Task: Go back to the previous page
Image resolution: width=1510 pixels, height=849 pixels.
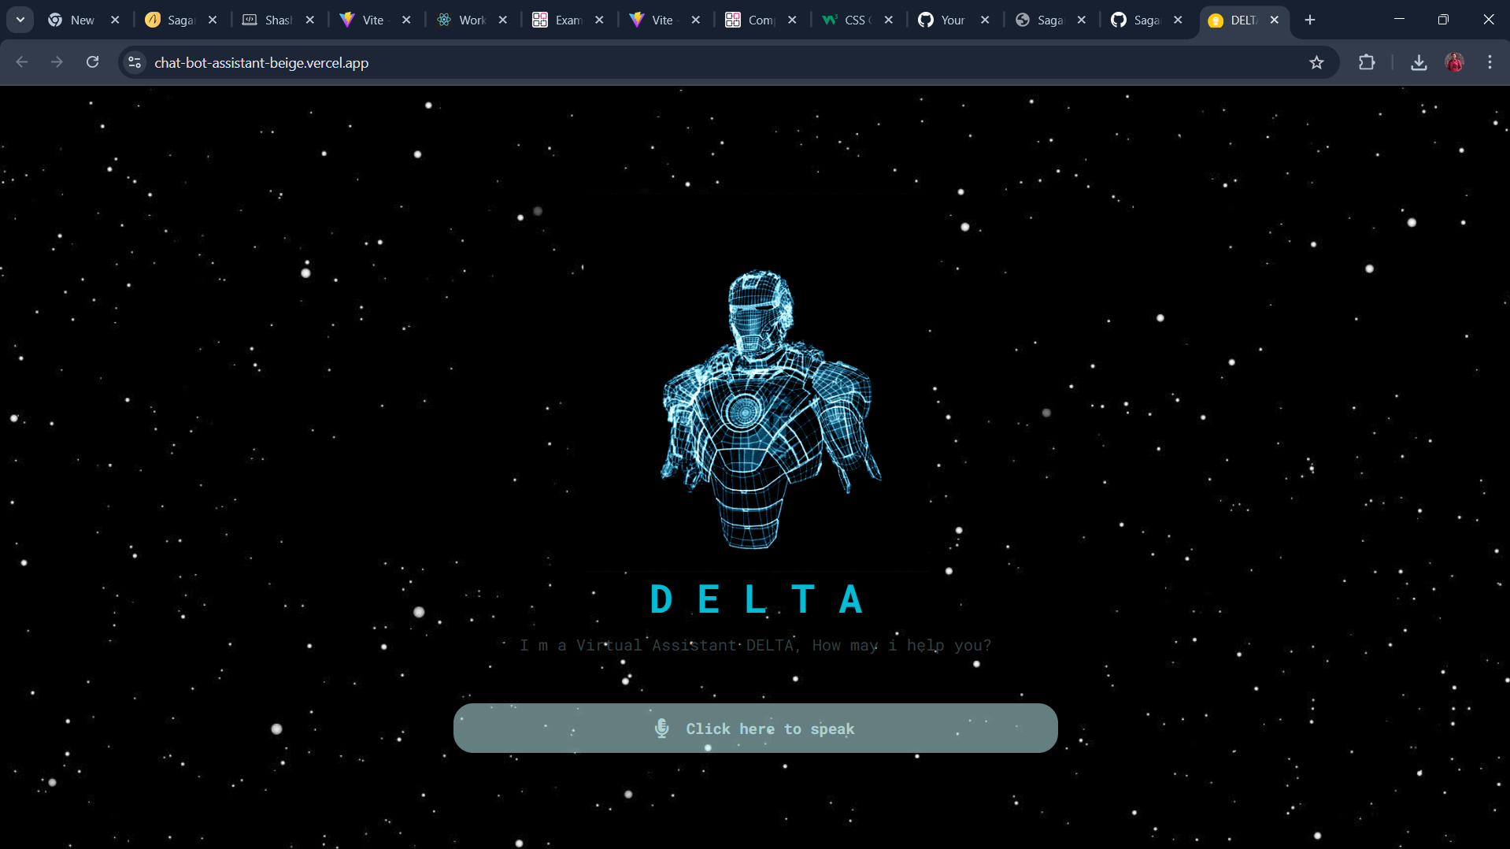Action: [x=22, y=62]
